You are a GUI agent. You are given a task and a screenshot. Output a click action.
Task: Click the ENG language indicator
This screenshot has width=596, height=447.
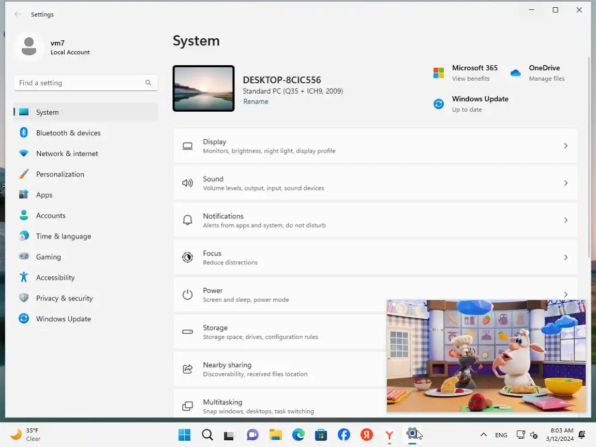(x=501, y=435)
